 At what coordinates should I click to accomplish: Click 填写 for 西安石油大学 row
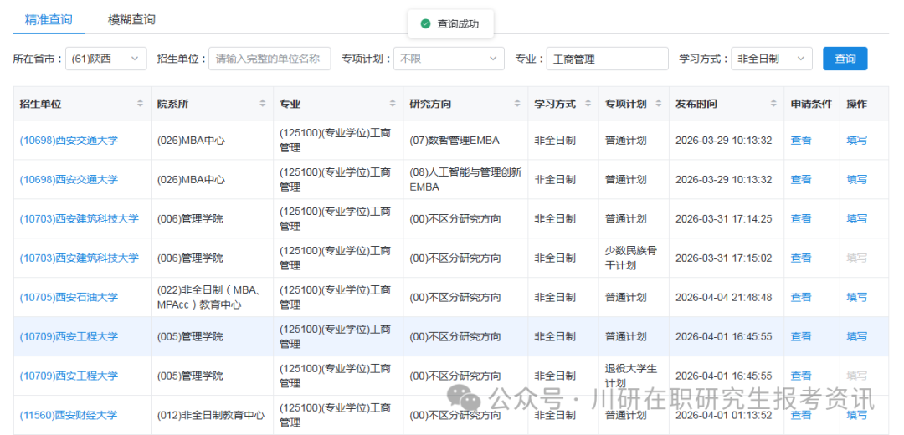857,297
